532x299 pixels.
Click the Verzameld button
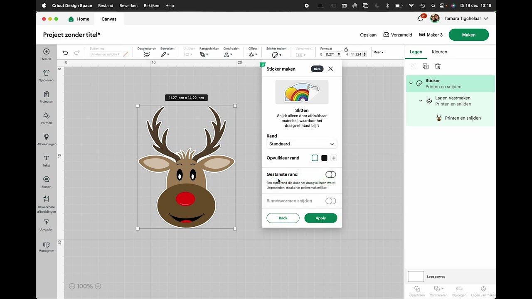pyautogui.click(x=398, y=35)
